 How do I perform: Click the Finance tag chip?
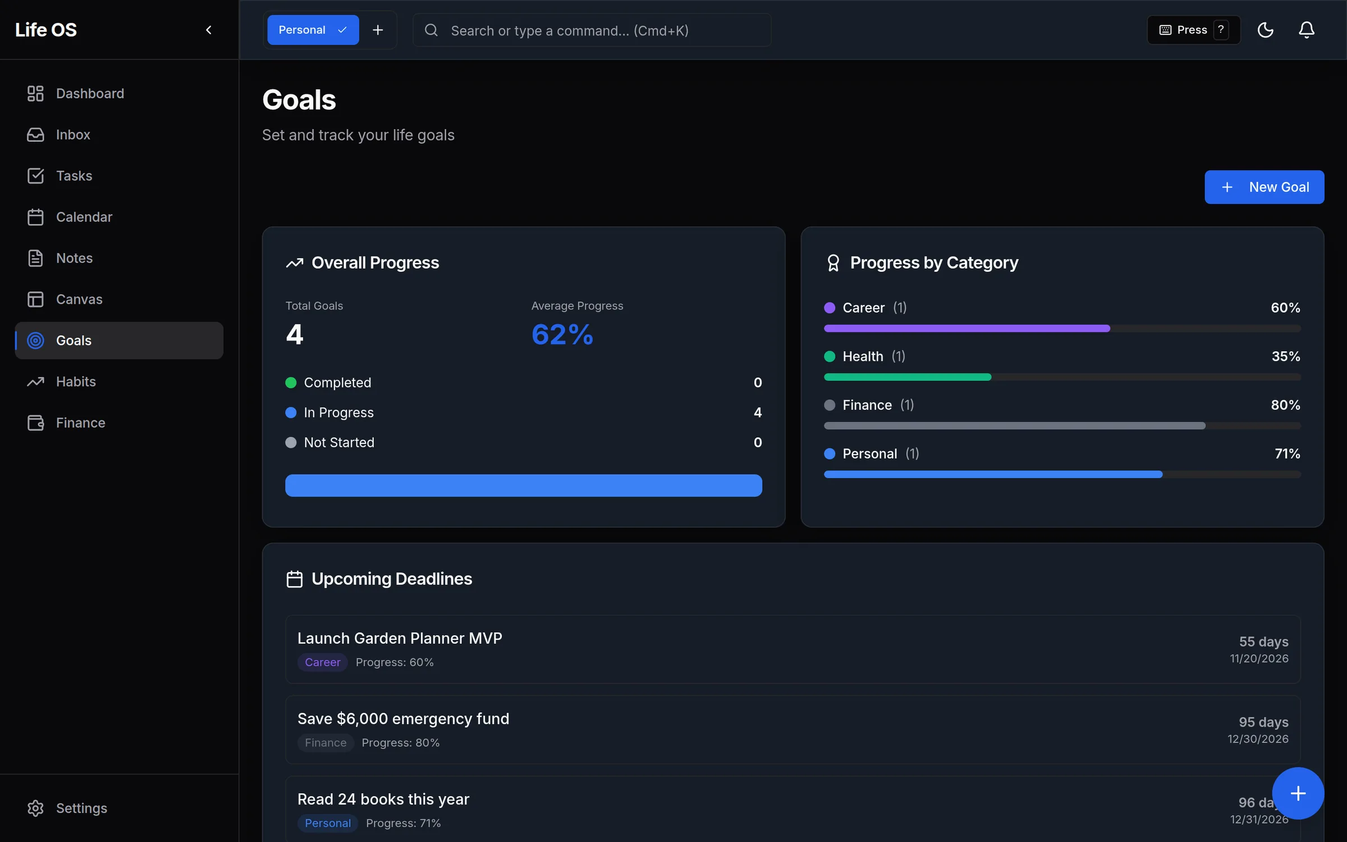pos(326,743)
